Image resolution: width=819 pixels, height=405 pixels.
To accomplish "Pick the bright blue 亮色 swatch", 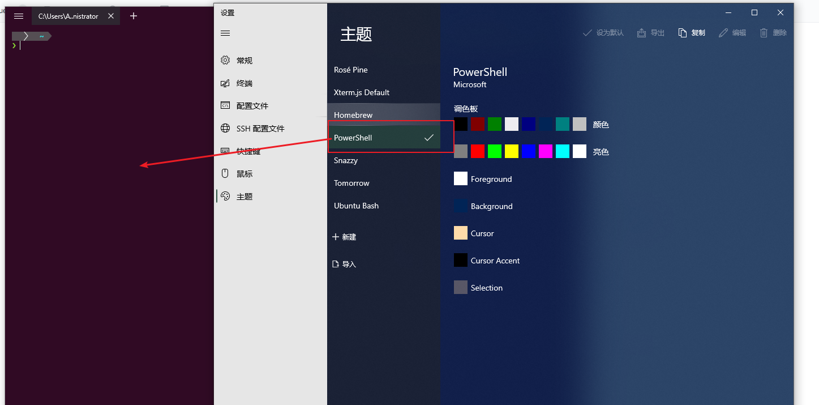I will [529, 151].
